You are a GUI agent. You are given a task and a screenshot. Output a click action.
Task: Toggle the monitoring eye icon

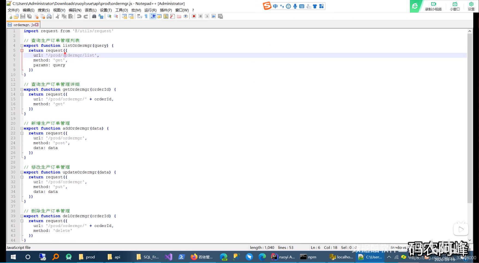pos(186,16)
